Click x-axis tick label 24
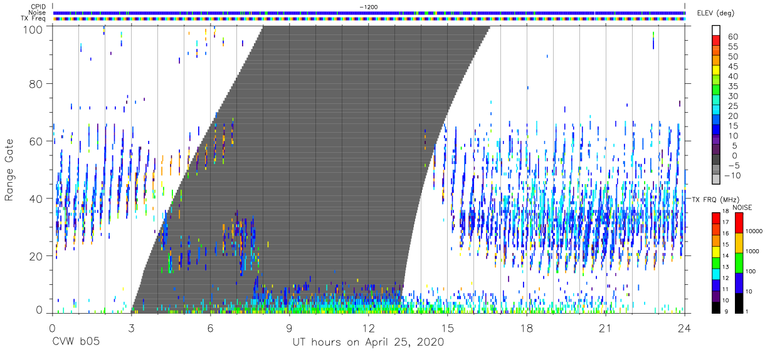This screenshot has width=770, height=355. tap(685, 327)
